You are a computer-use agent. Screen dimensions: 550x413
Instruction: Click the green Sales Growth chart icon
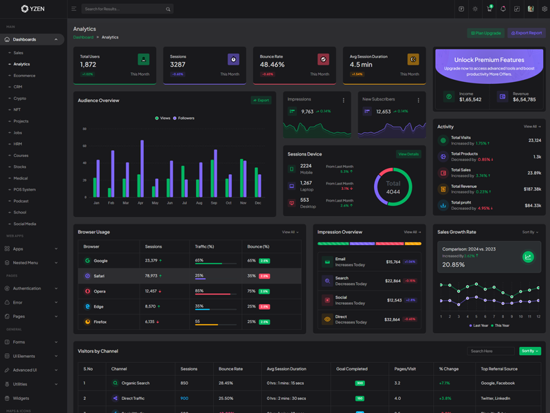point(528,257)
